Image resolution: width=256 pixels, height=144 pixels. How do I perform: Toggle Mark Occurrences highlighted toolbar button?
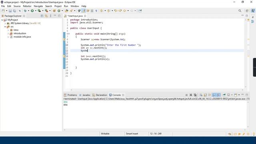84,11
